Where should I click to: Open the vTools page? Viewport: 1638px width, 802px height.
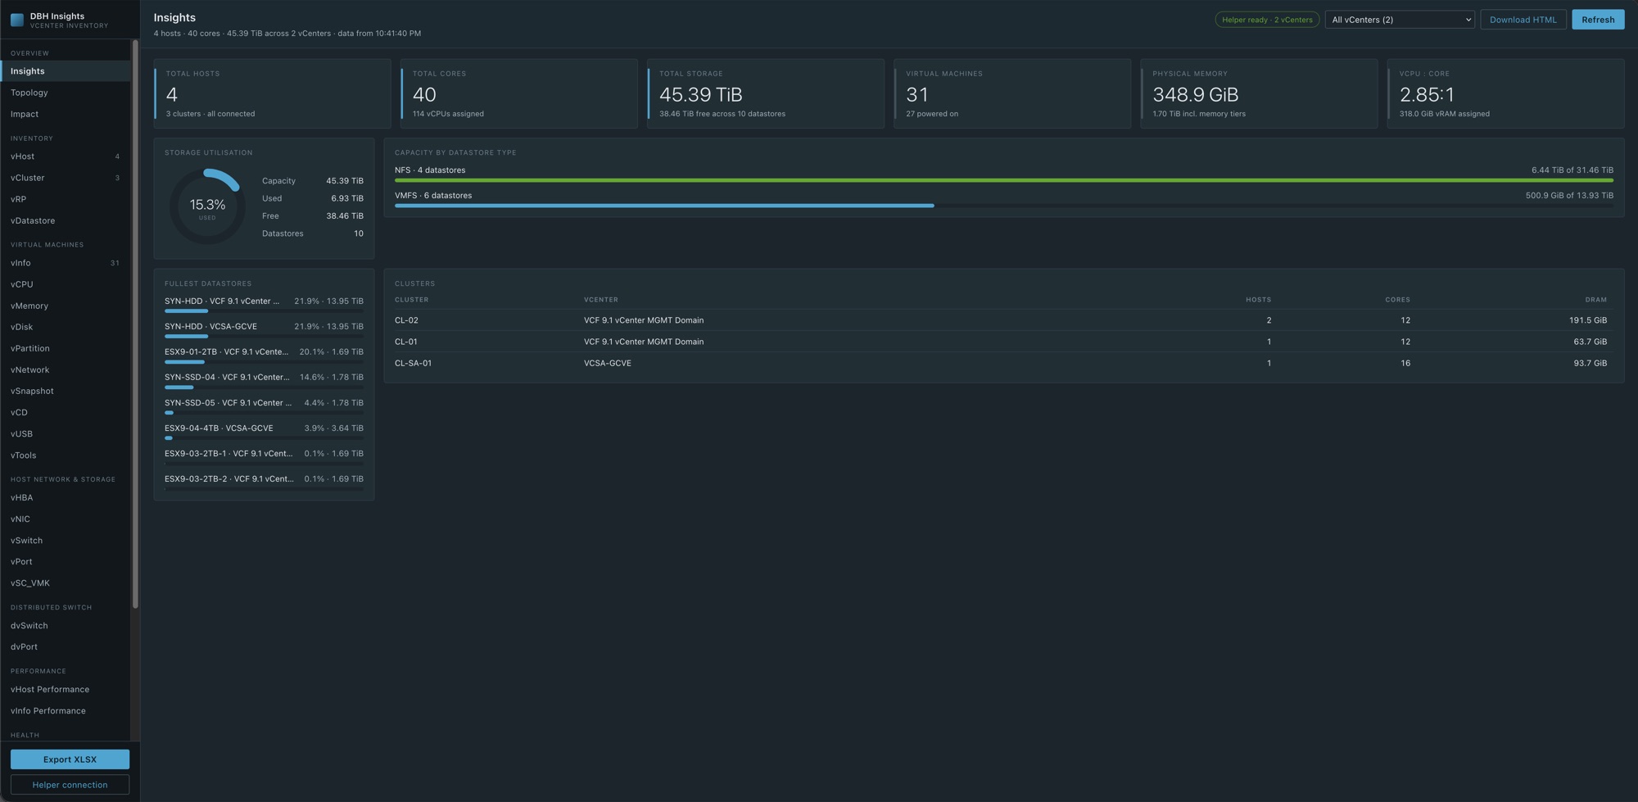(x=66, y=455)
